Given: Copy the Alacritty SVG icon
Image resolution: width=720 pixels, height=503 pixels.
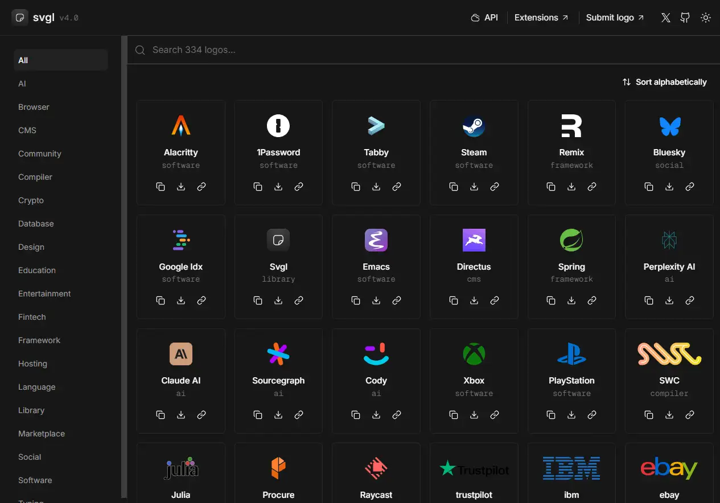Looking at the screenshot, I should pyautogui.click(x=161, y=187).
